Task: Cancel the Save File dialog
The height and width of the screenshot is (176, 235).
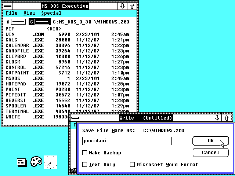Action: pos(210,153)
